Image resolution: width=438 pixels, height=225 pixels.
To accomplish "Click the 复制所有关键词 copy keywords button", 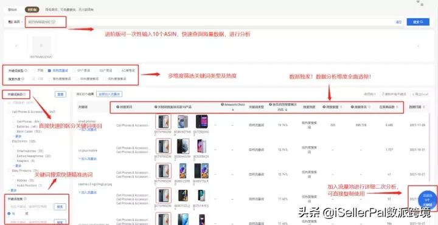I will point(394,95).
